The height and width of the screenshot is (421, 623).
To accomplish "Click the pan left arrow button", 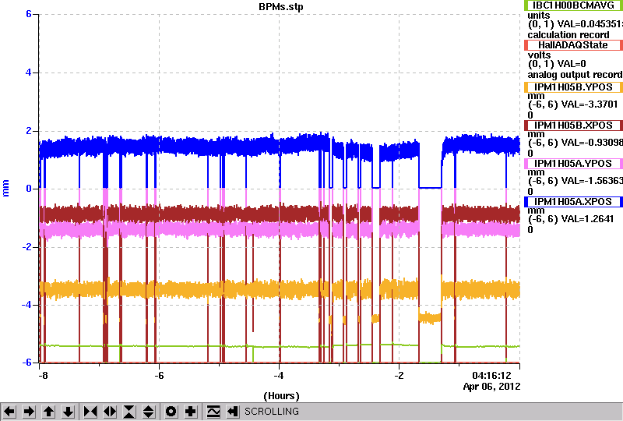I will click(9, 412).
